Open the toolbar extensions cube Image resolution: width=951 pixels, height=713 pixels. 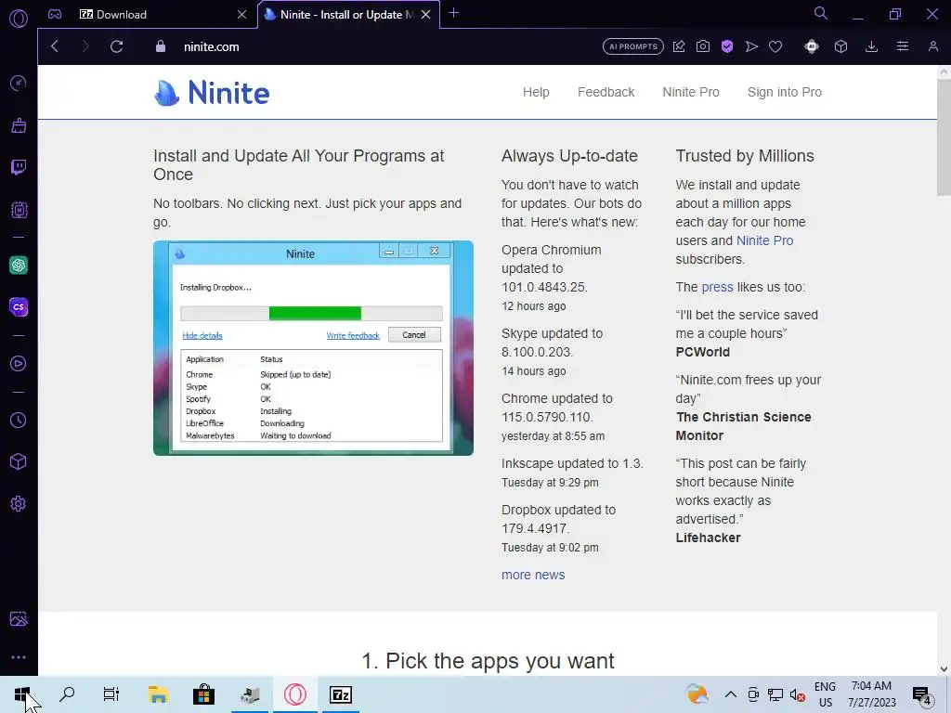840,46
